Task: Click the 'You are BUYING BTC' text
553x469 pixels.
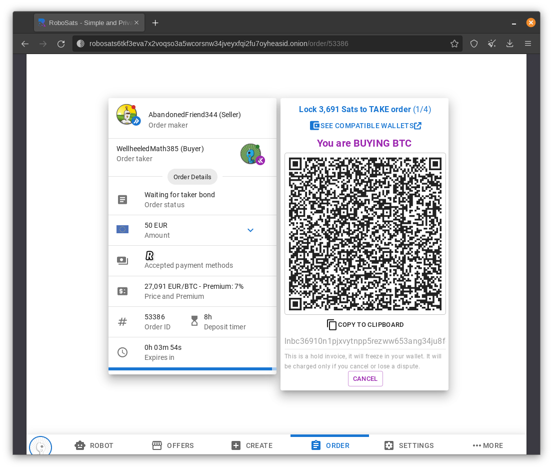Action: tap(364, 143)
